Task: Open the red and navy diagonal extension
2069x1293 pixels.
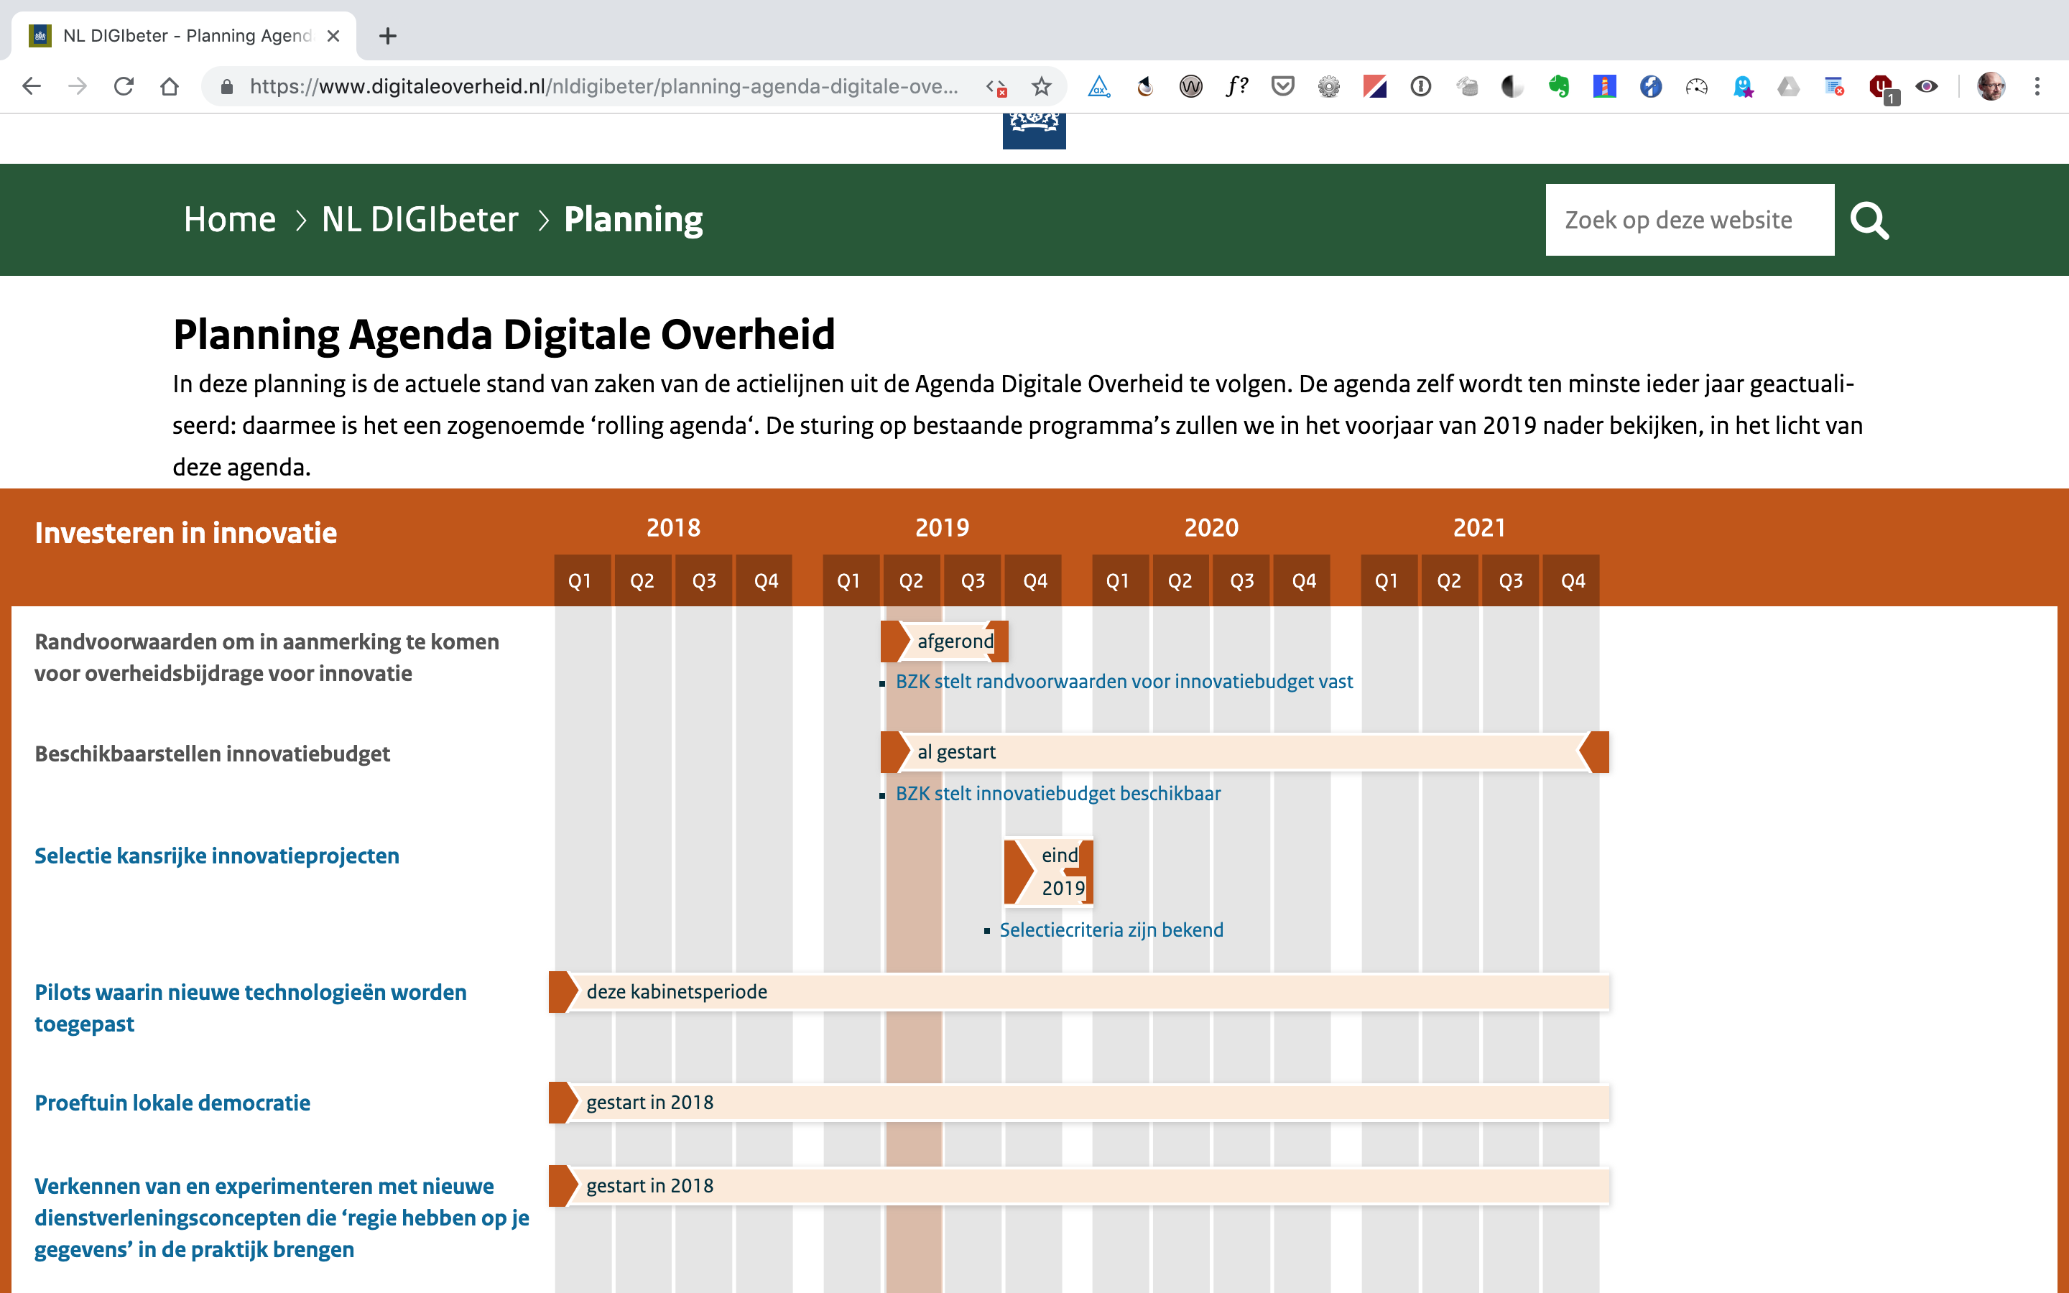Action: click(x=1375, y=86)
